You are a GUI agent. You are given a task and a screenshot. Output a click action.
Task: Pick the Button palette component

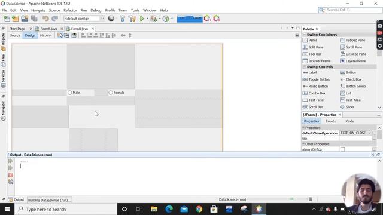[348, 73]
